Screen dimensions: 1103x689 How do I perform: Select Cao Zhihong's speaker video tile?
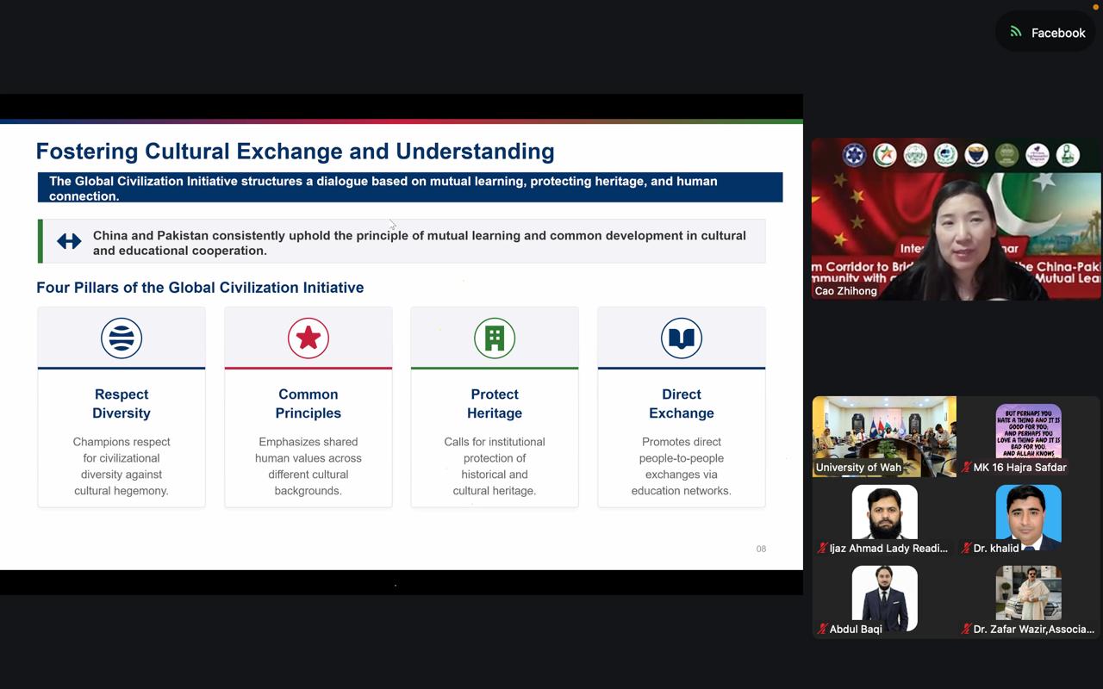click(x=957, y=219)
